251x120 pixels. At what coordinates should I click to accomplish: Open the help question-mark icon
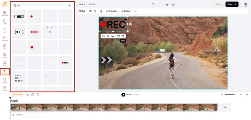click(x=173, y=4)
